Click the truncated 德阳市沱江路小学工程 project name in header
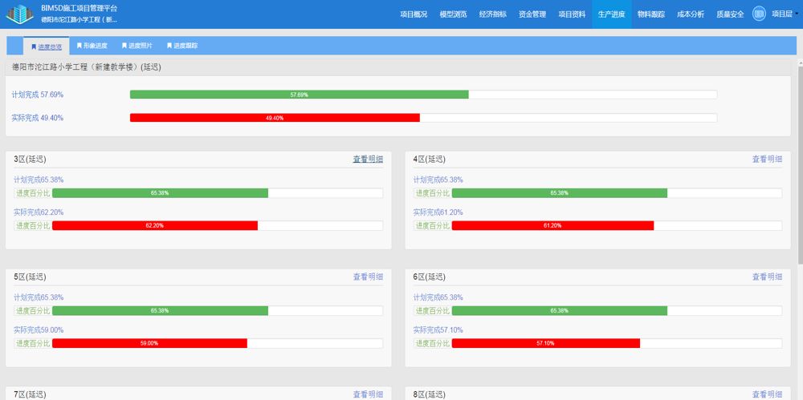 (79, 19)
